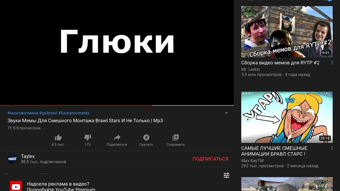Open hashtag #gobrawl
The image size is (340, 191).
click(x=48, y=113)
